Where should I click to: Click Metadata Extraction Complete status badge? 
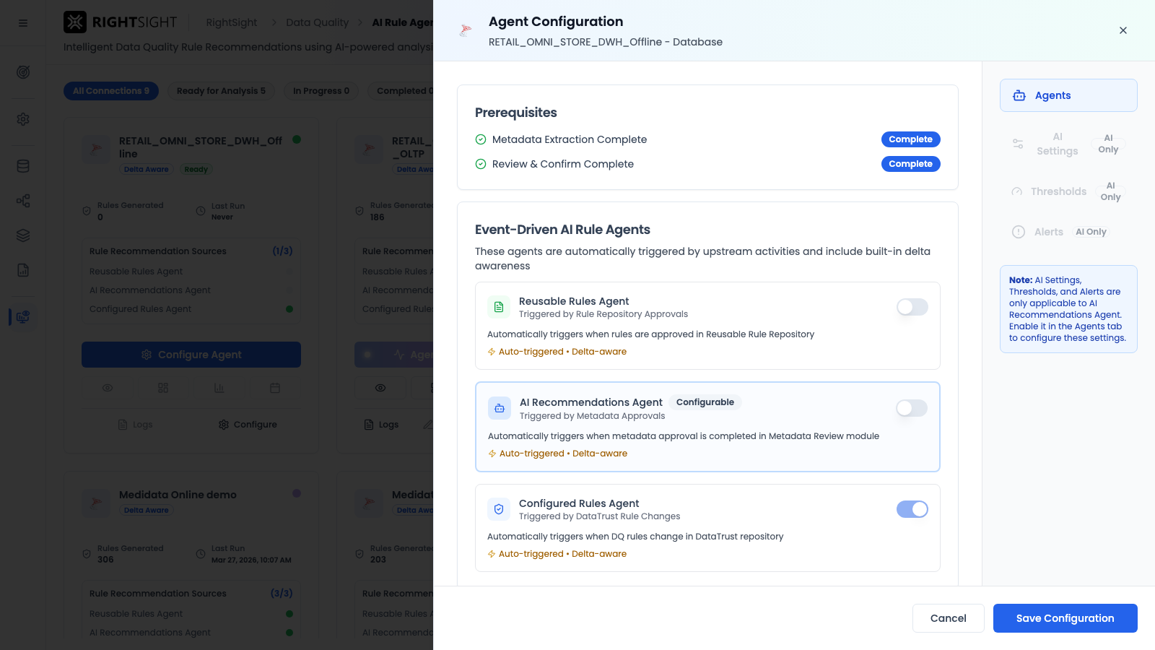coord(910,139)
